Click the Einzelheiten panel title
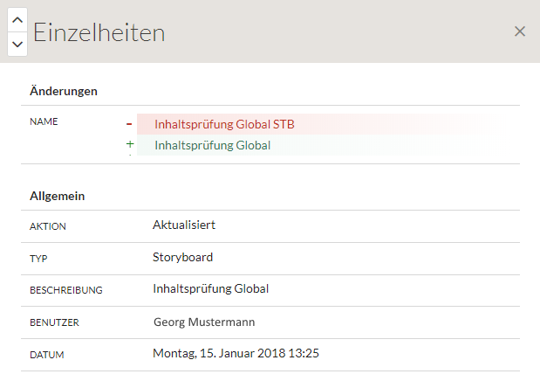This screenshot has width=540, height=374. (99, 32)
